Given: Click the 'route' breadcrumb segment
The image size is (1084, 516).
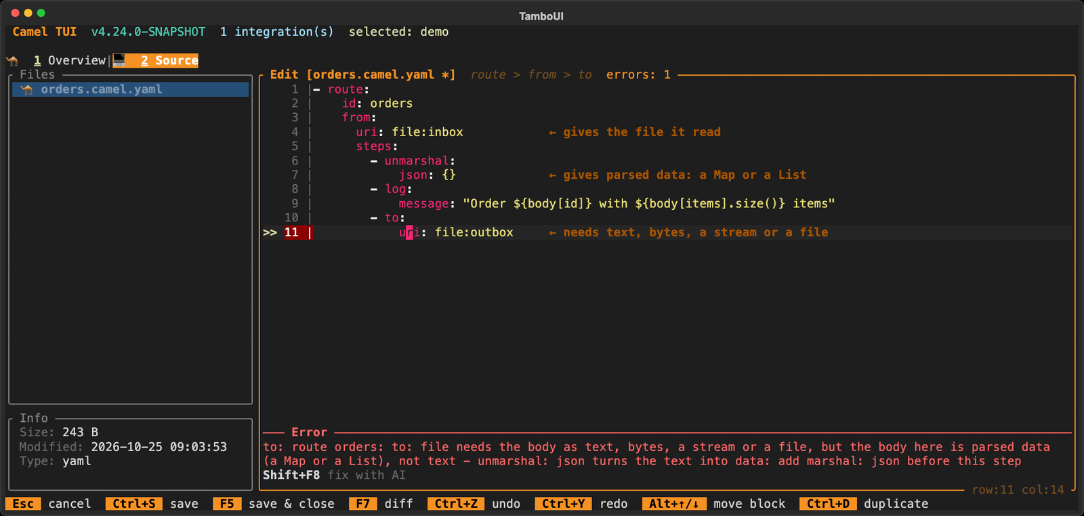Looking at the screenshot, I should pos(488,74).
